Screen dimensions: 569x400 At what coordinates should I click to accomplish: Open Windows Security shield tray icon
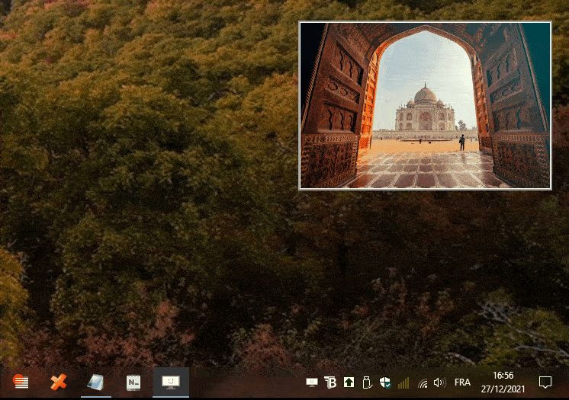tap(385, 382)
